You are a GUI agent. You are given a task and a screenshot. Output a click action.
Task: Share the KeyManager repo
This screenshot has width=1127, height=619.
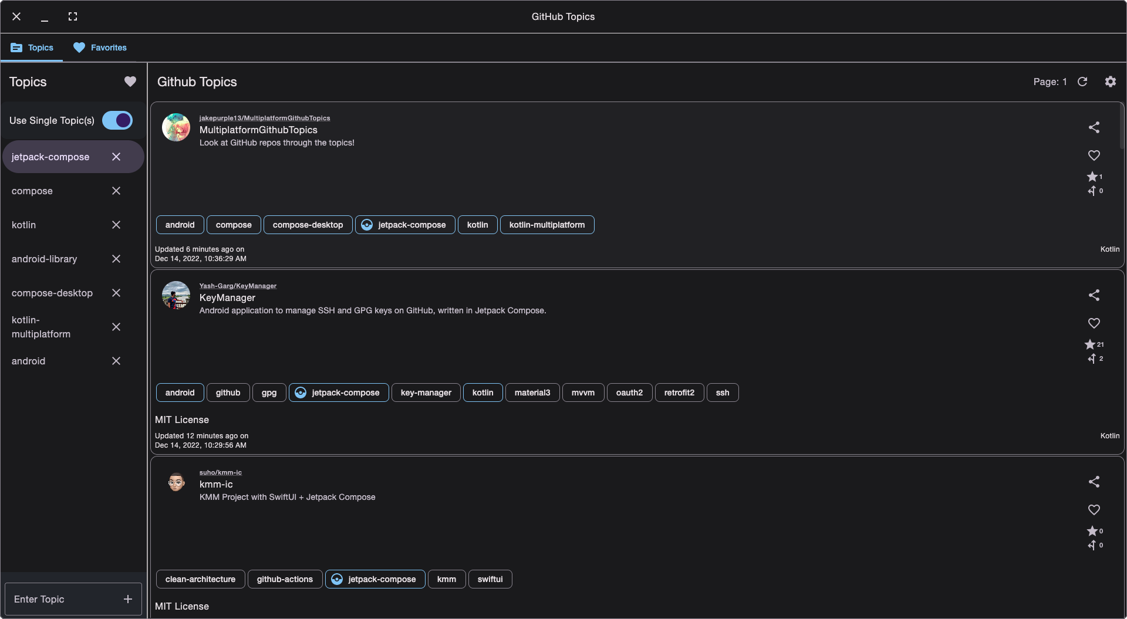click(1094, 295)
